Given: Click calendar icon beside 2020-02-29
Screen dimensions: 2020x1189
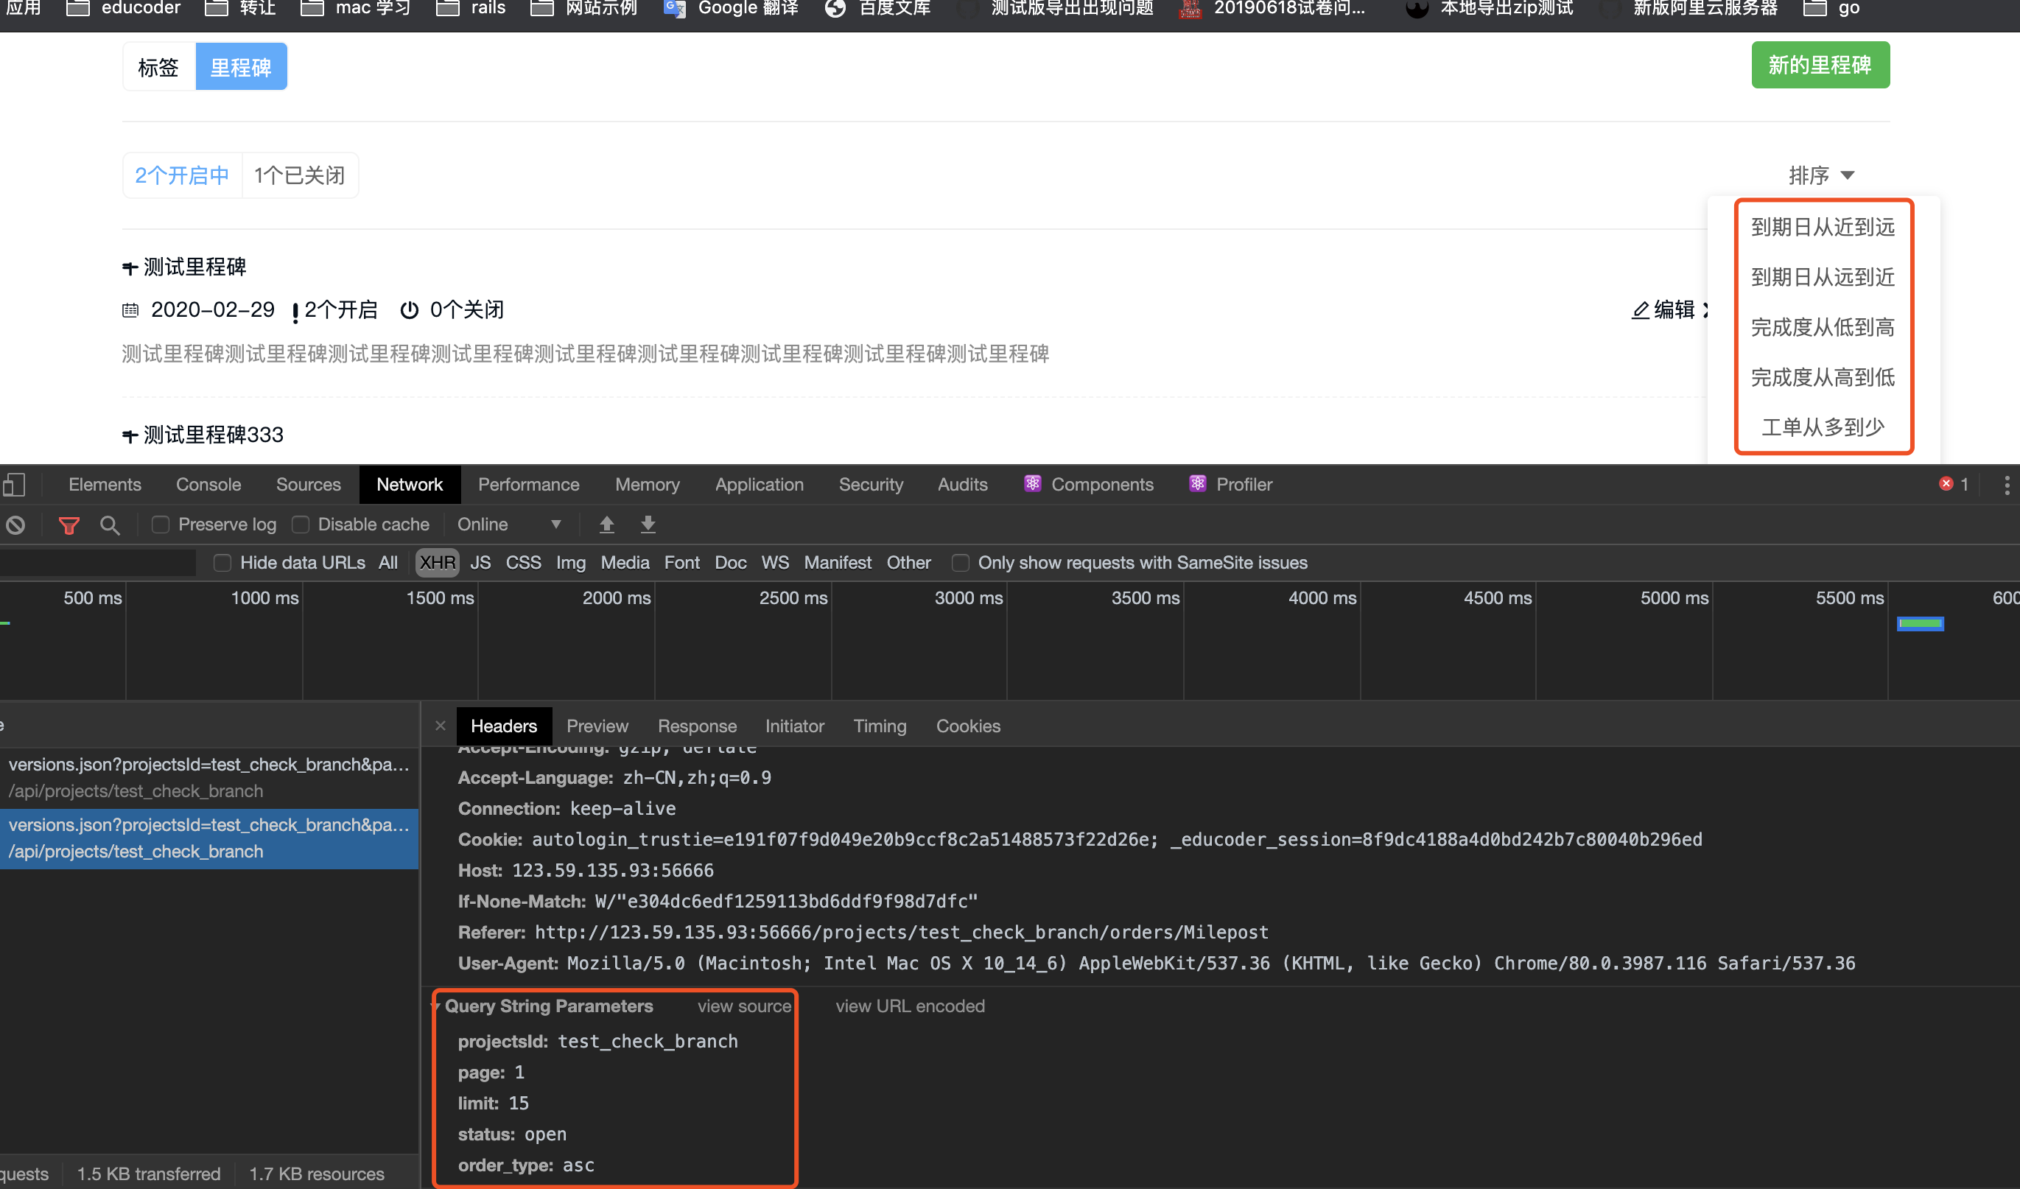Looking at the screenshot, I should (x=130, y=310).
